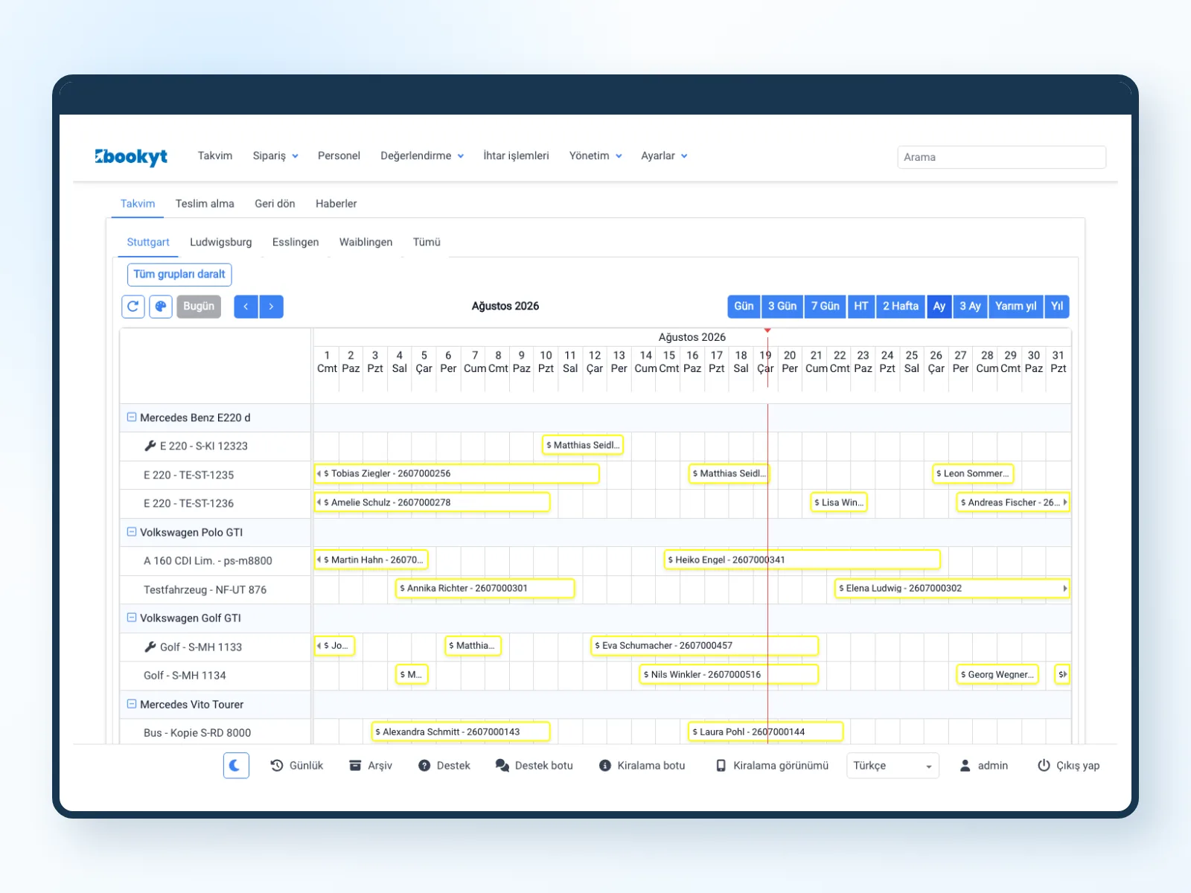Open the Sipariş dropdown menu
This screenshot has height=893, width=1191.
(275, 156)
